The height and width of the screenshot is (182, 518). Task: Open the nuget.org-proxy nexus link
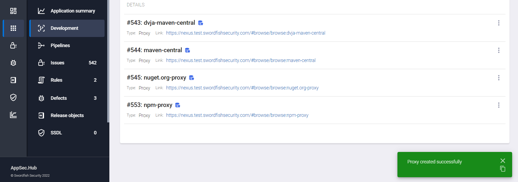coord(242,88)
